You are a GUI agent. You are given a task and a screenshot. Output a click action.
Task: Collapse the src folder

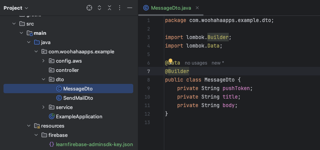14,24
